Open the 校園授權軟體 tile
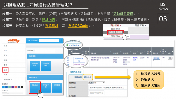 click(35, 66)
